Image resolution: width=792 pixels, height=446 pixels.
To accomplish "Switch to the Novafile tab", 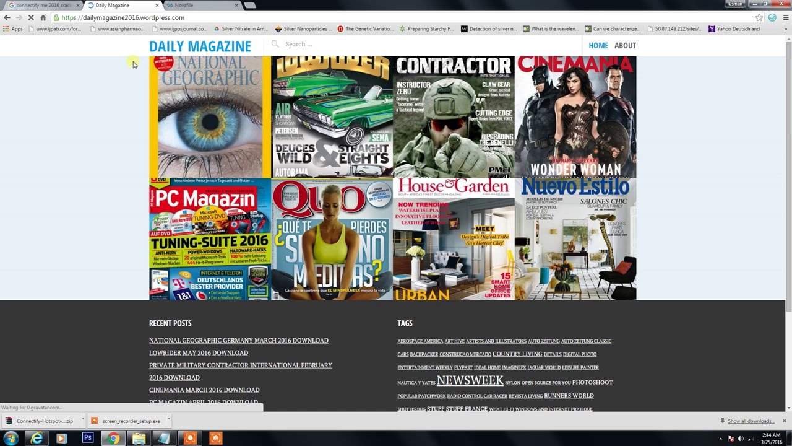I will (x=202, y=5).
